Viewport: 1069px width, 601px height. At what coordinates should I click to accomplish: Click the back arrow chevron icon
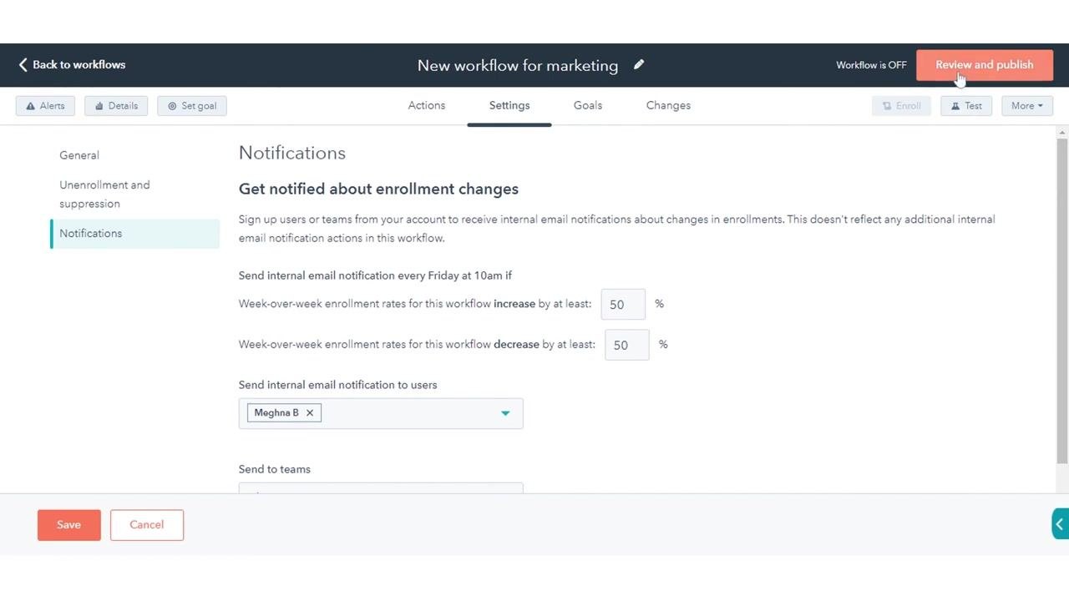[23, 64]
